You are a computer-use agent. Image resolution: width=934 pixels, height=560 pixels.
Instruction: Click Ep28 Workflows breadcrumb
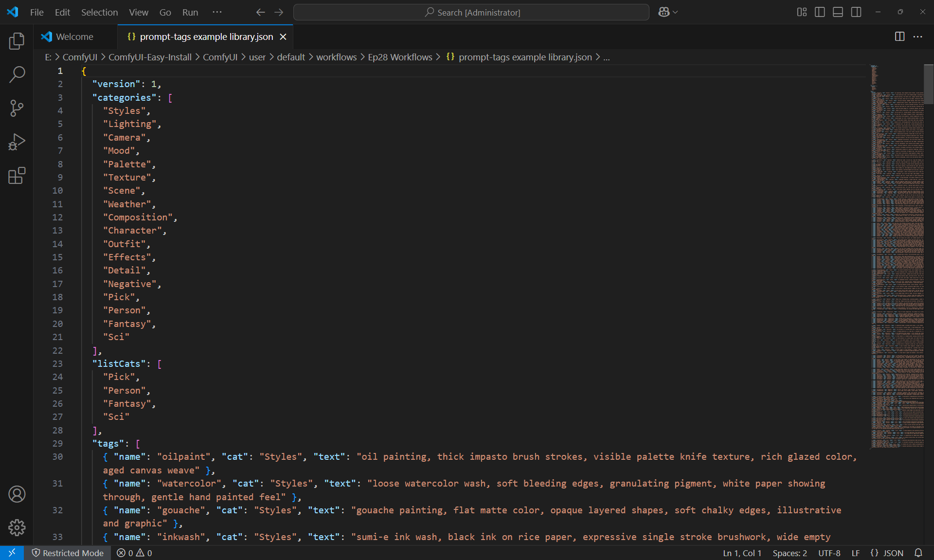pyautogui.click(x=400, y=57)
